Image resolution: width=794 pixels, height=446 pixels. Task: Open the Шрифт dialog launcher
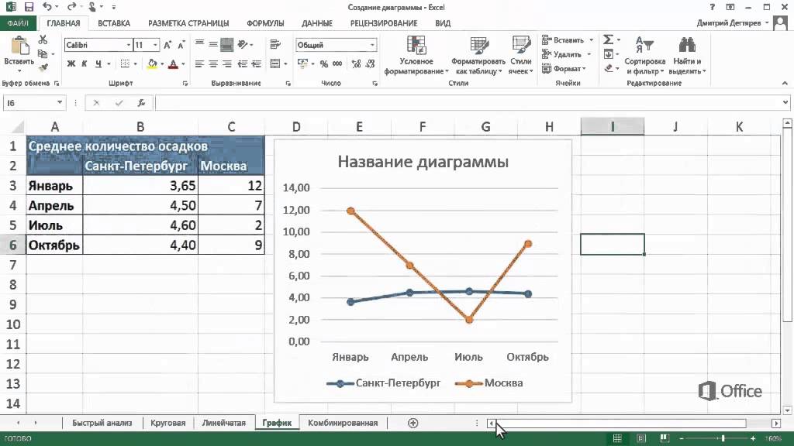tap(185, 83)
